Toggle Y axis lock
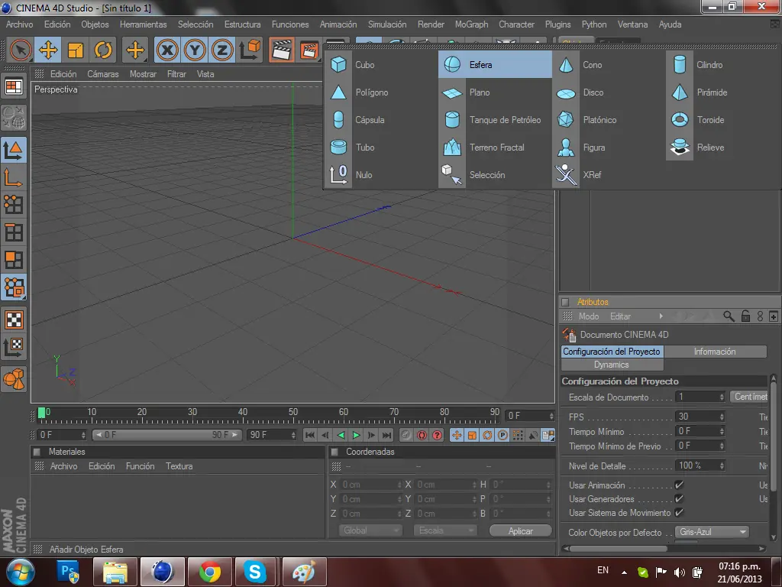The image size is (782, 587). coord(195,50)
